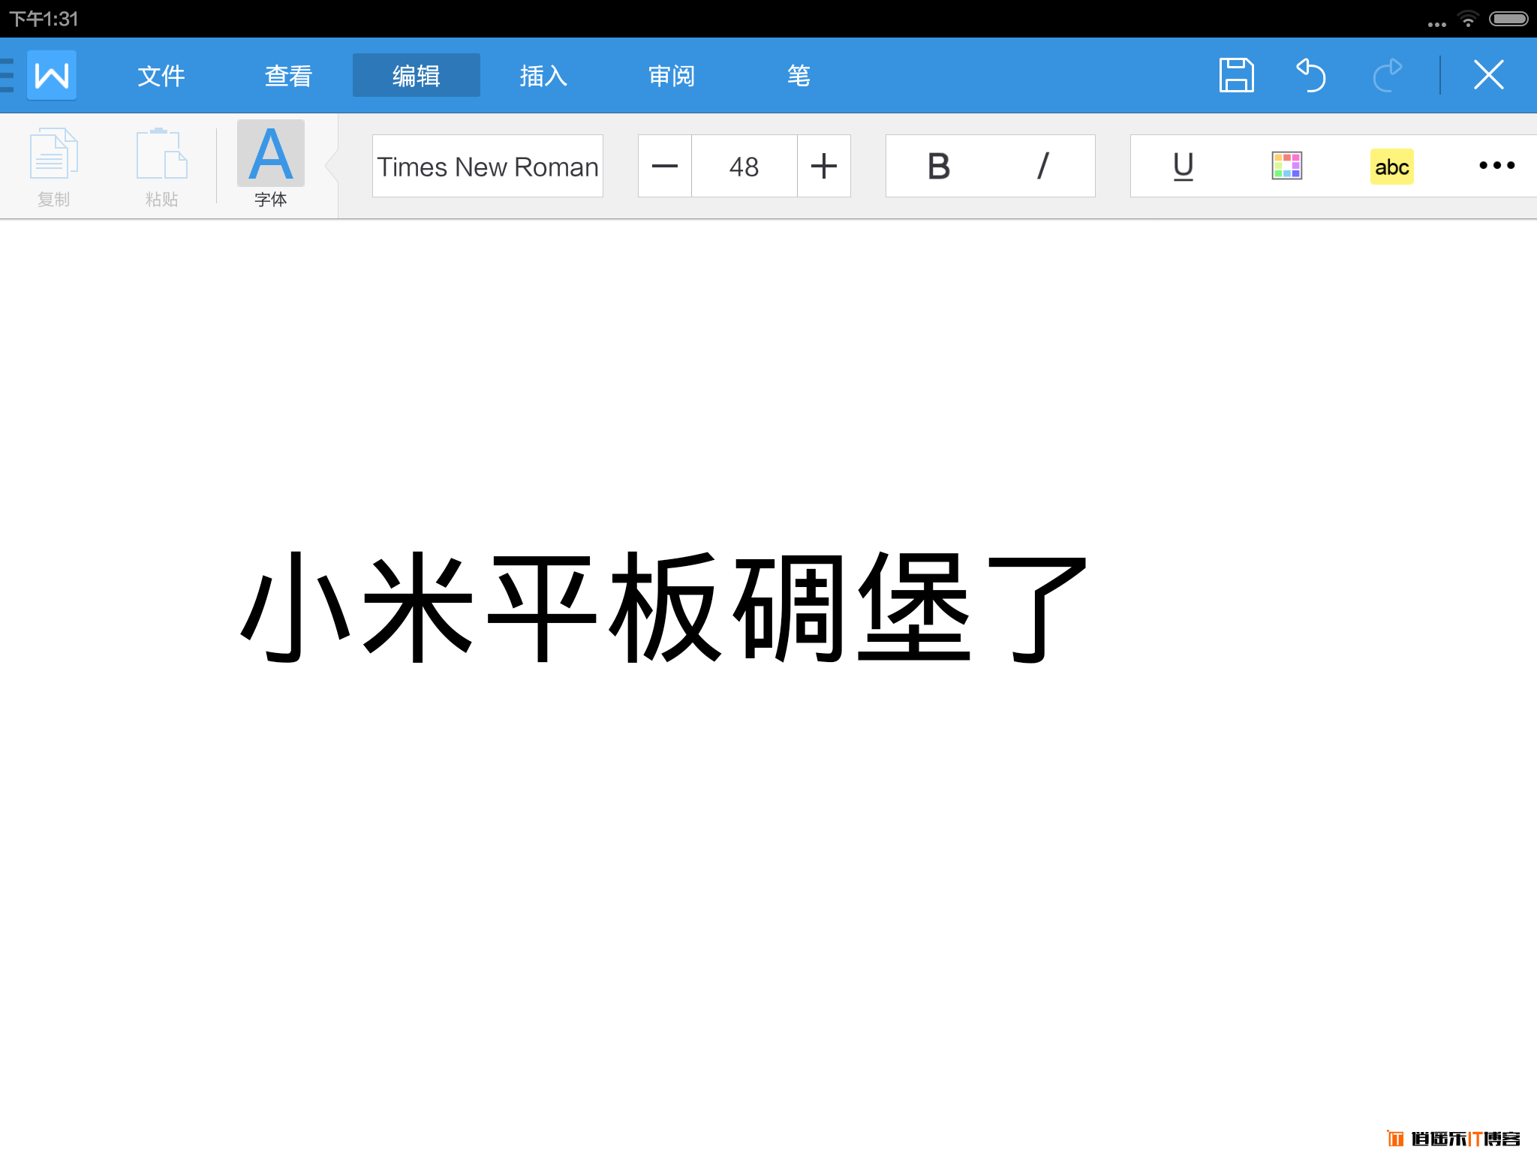Decrease font size with minus button
The image size is (1537, 1153).
coord(665,166)
